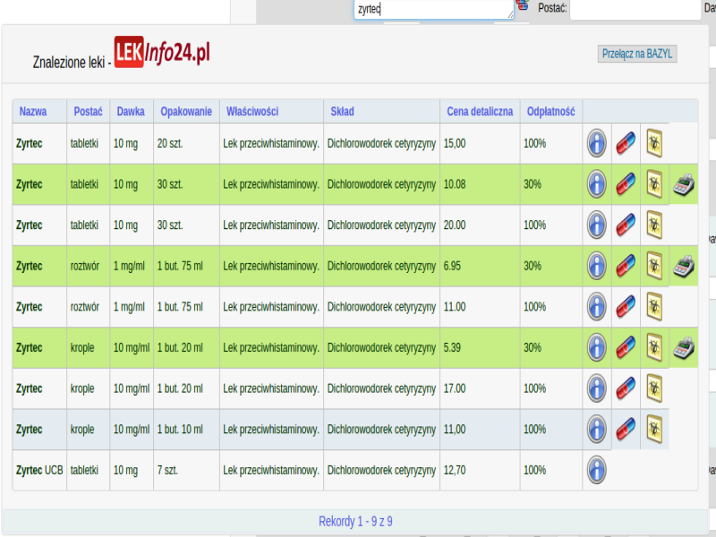Click the 7 szt. package cell
Image resolution: width=716 pixels, height=537 pixels.
pos(186,470)
